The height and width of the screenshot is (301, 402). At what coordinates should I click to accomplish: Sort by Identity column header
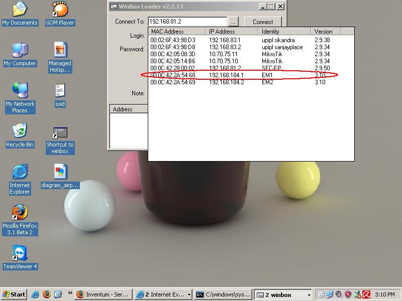(x=284, y=32)
